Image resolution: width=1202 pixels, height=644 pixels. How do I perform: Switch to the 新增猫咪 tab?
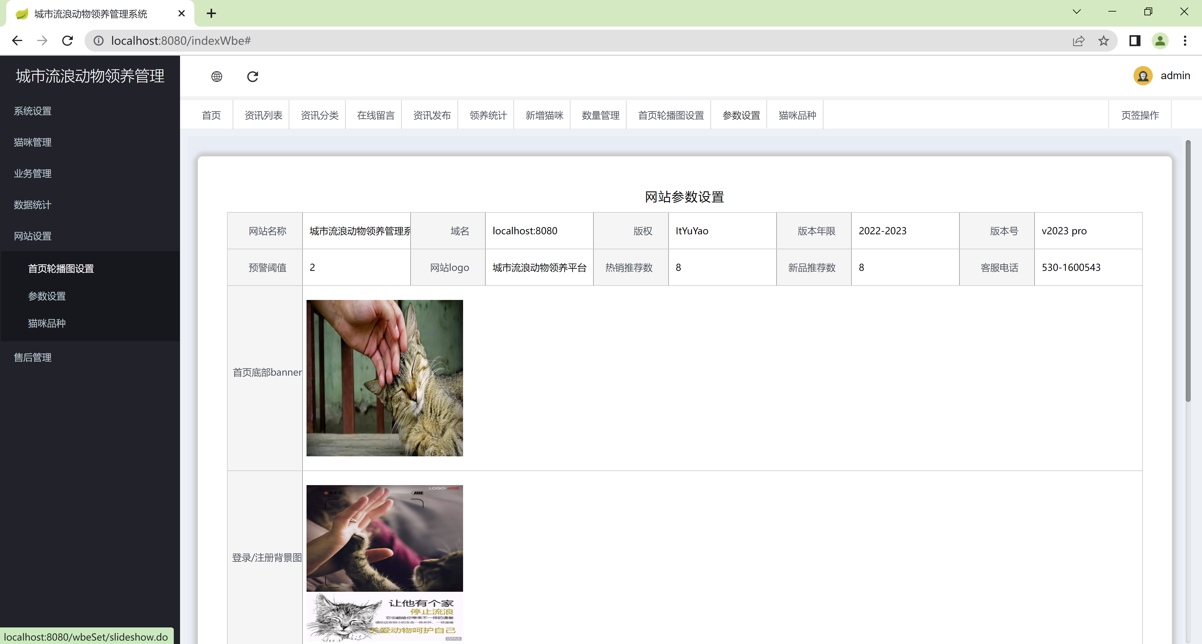click(x=544, y=115)
